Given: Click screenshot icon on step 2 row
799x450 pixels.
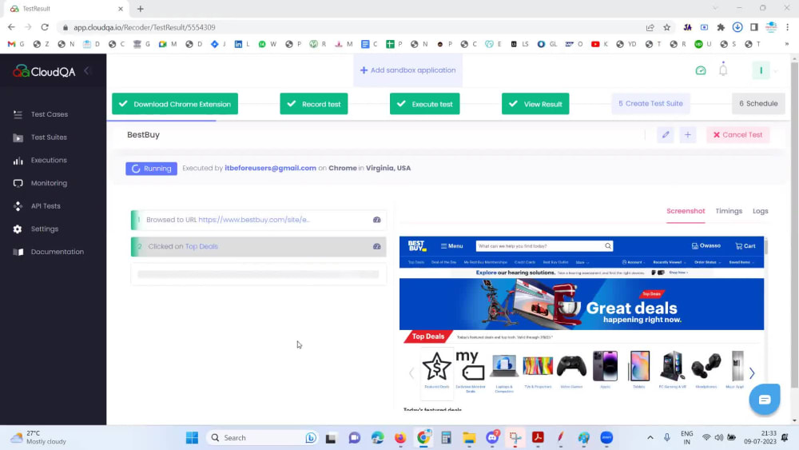Looking at the screenshot, I should click(376, 246).
